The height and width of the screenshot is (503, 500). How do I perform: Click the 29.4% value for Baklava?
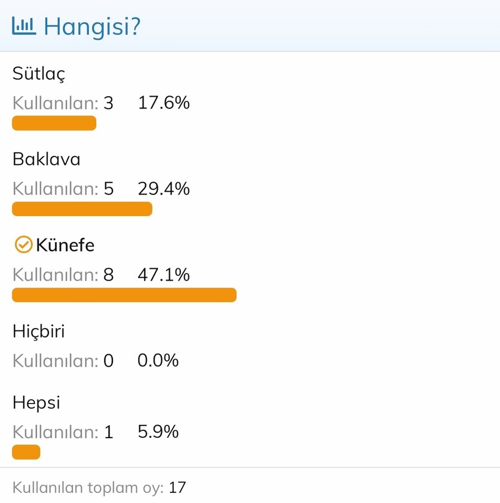(164, 189)
